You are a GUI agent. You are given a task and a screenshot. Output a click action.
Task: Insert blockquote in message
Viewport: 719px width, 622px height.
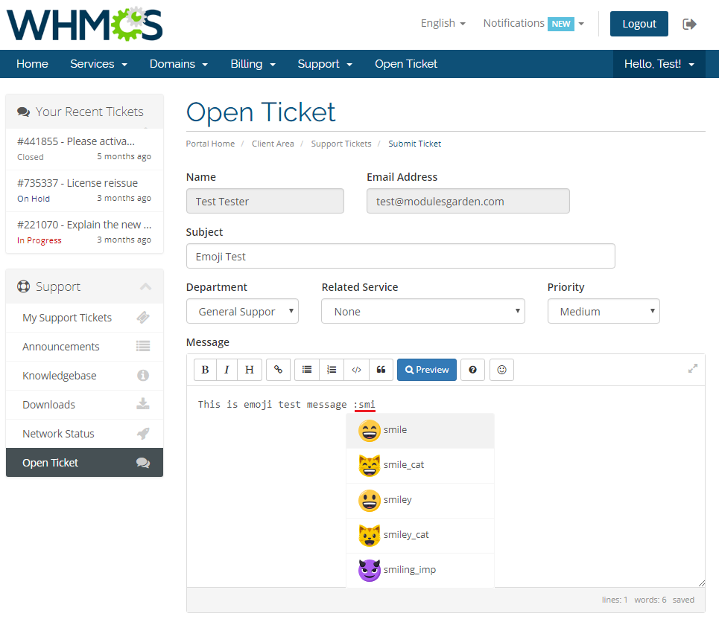tap(381, 370)
